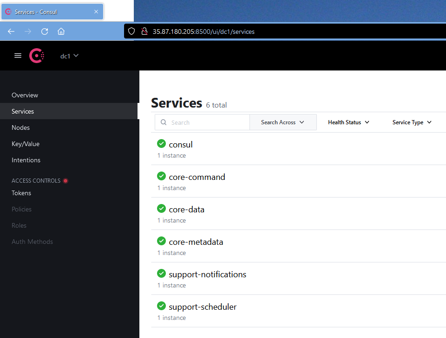This screenshot has width=446, height=338.
Task: Open Overview in the sidebar
Action: 25,95
